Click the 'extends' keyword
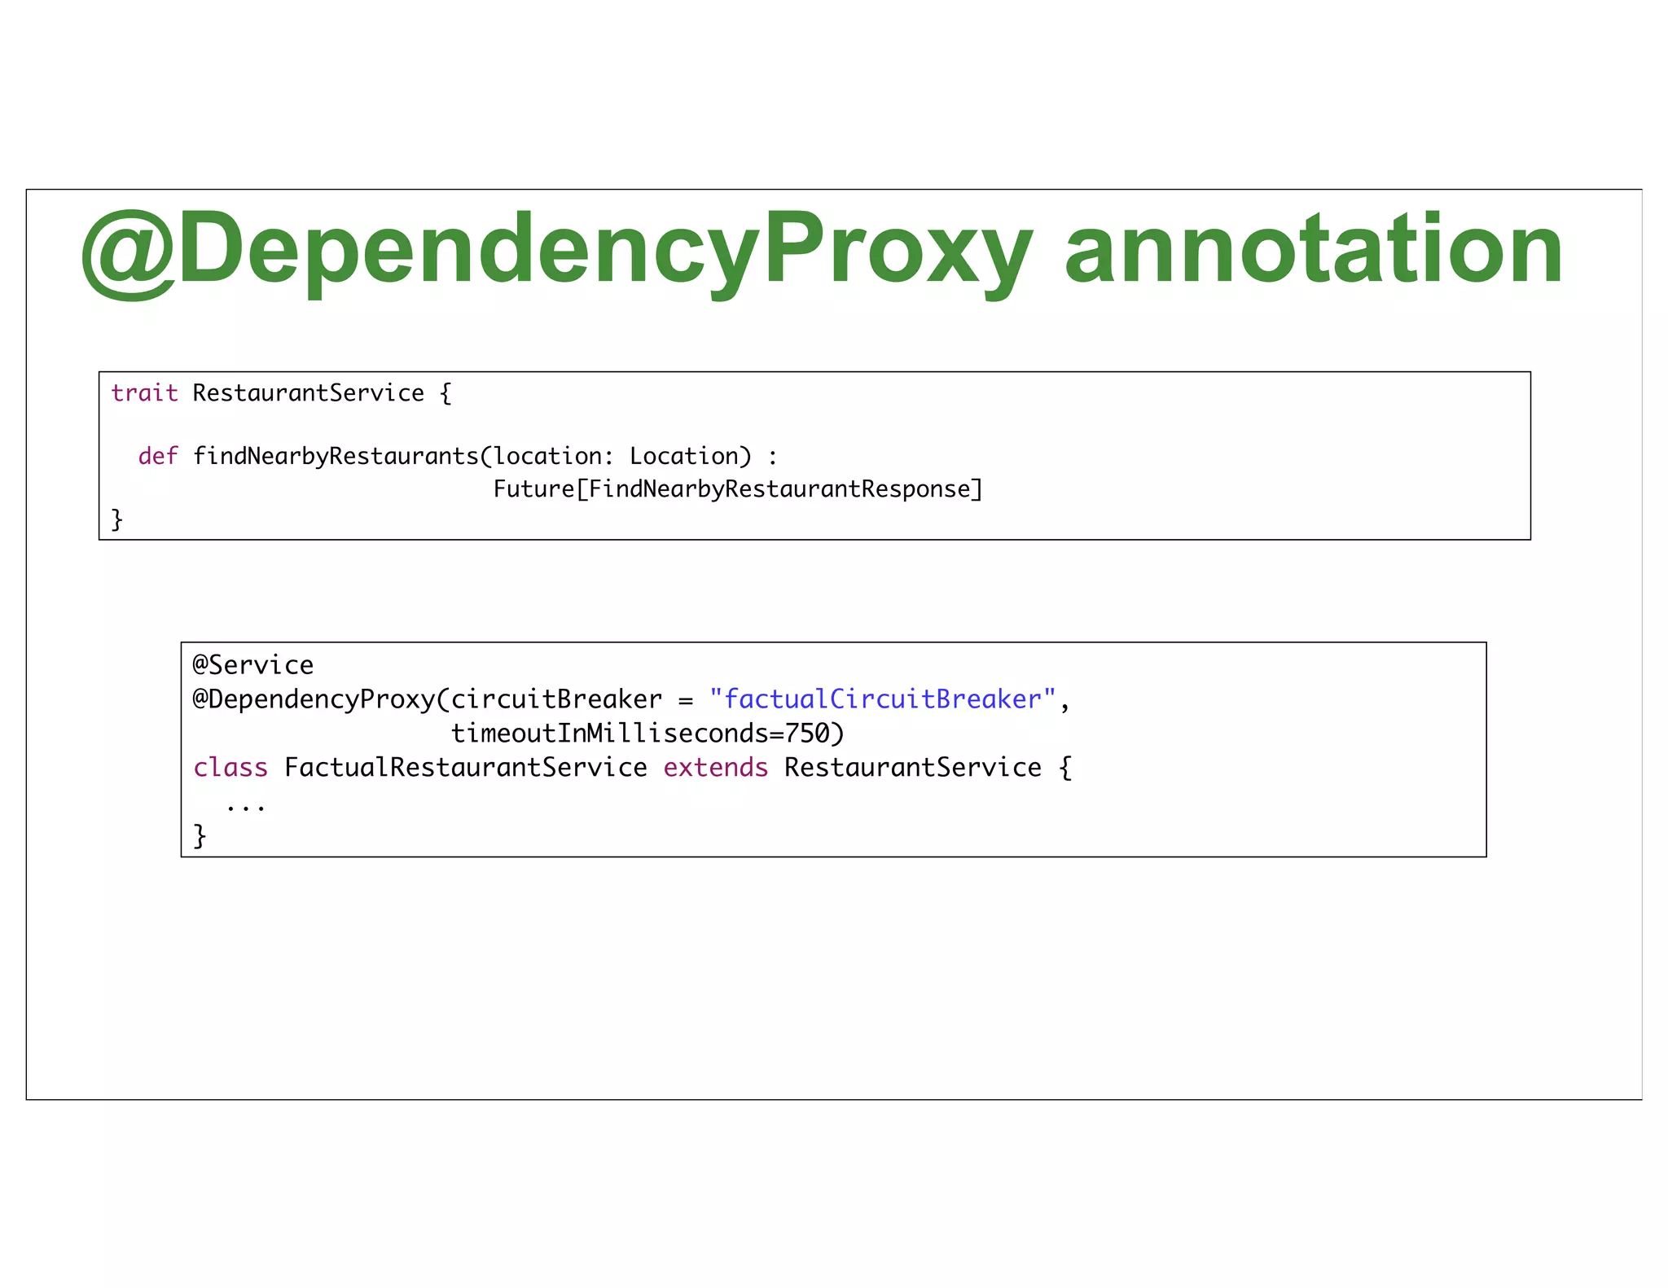The height and width of the screenshot is (1288, 1668). click(x=716, y=768)
